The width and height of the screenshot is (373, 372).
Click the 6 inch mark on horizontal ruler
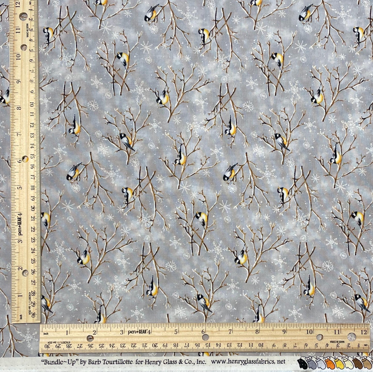203,332
